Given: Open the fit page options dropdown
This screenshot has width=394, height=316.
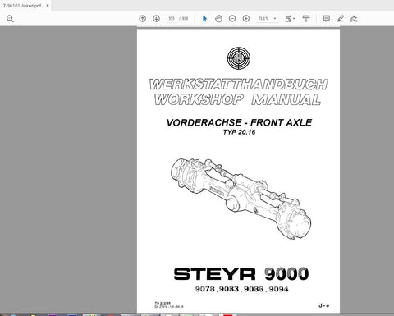Looking at the screenshot, I should point(290,18).
